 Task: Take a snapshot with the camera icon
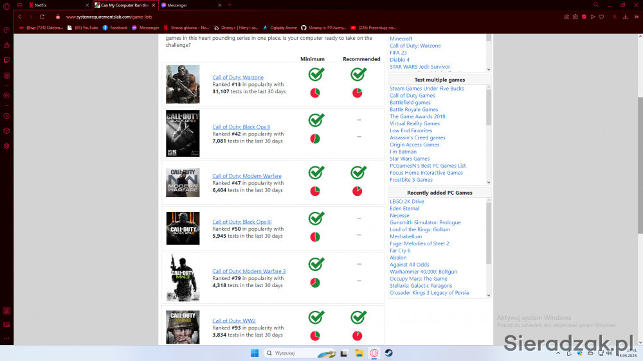[x=575, y=17]
